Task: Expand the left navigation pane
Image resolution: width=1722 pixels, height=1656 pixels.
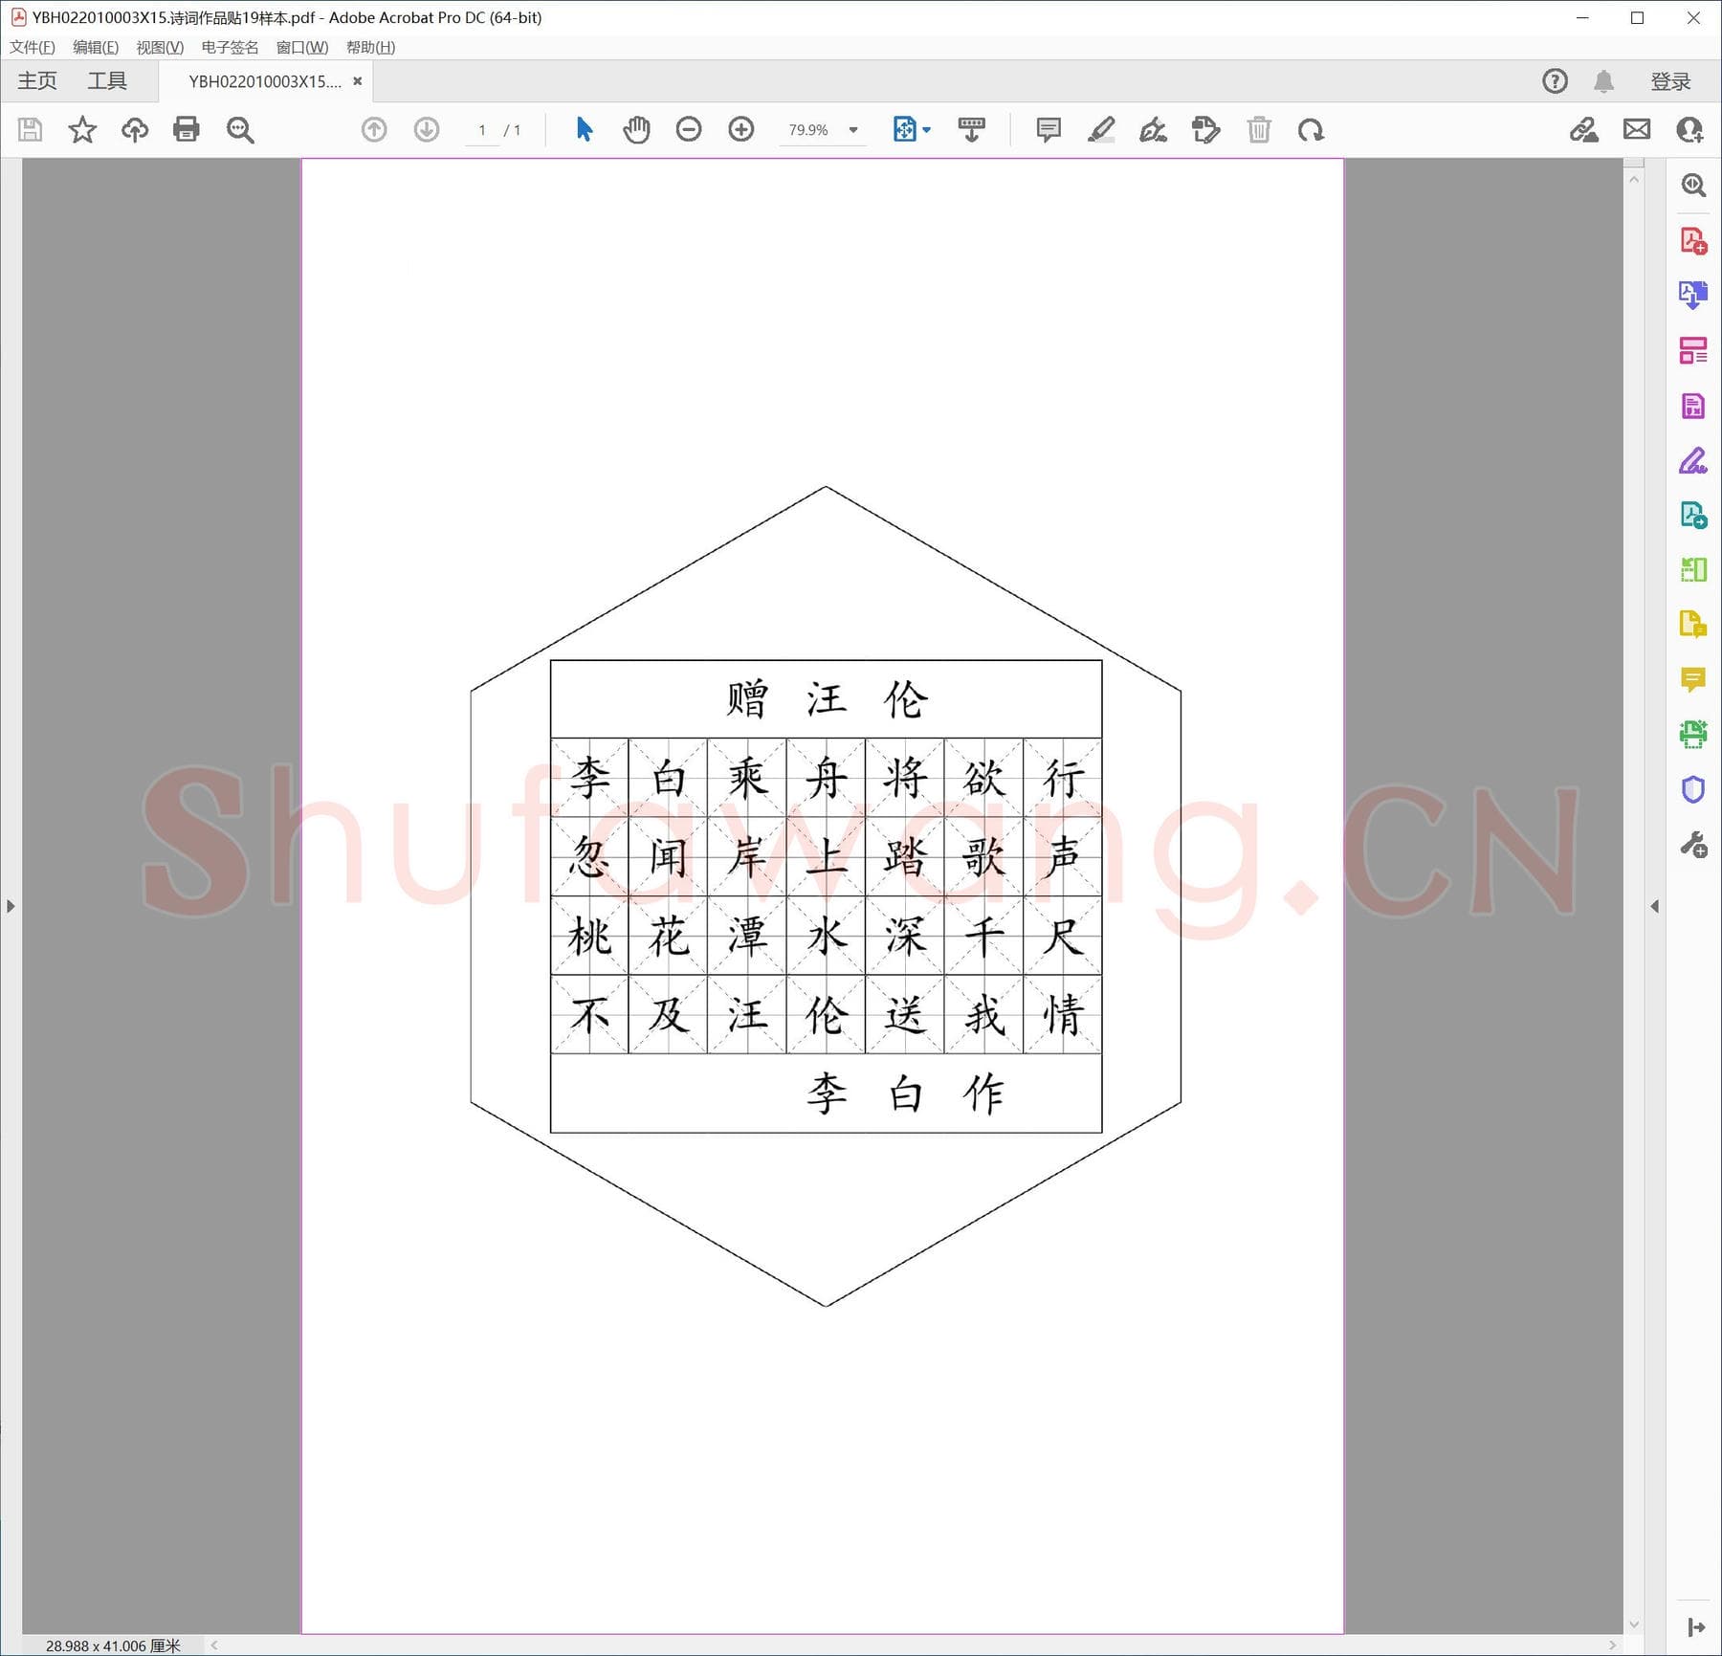Action: (11, 906)
